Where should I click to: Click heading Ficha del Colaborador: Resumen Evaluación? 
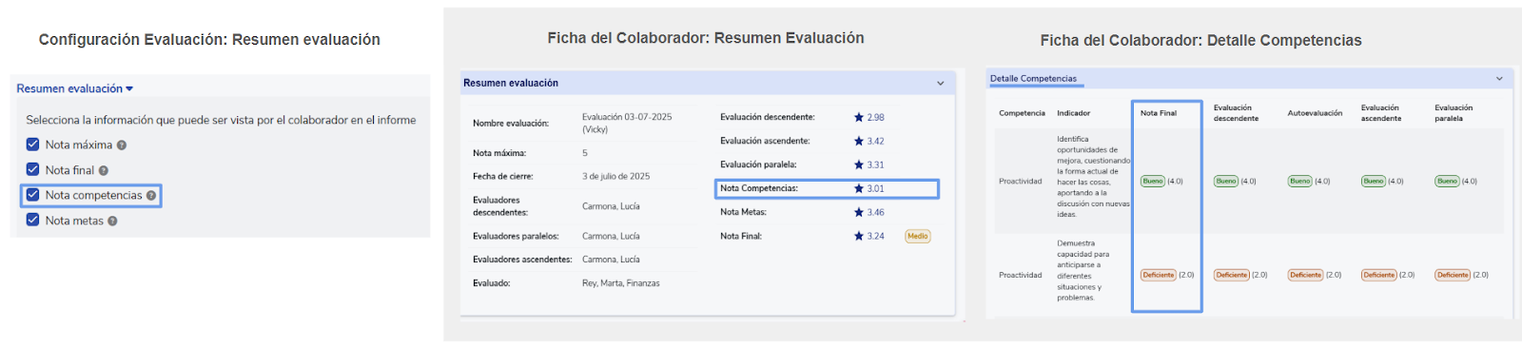[706, 38]
